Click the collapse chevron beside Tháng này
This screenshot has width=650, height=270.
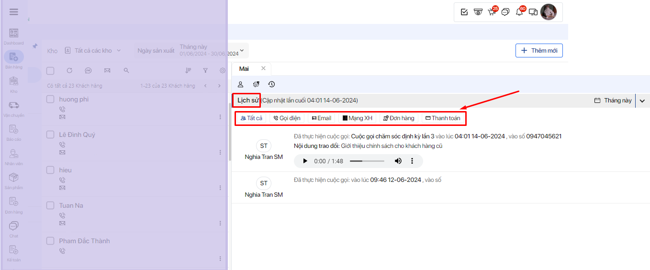point(642,101)
